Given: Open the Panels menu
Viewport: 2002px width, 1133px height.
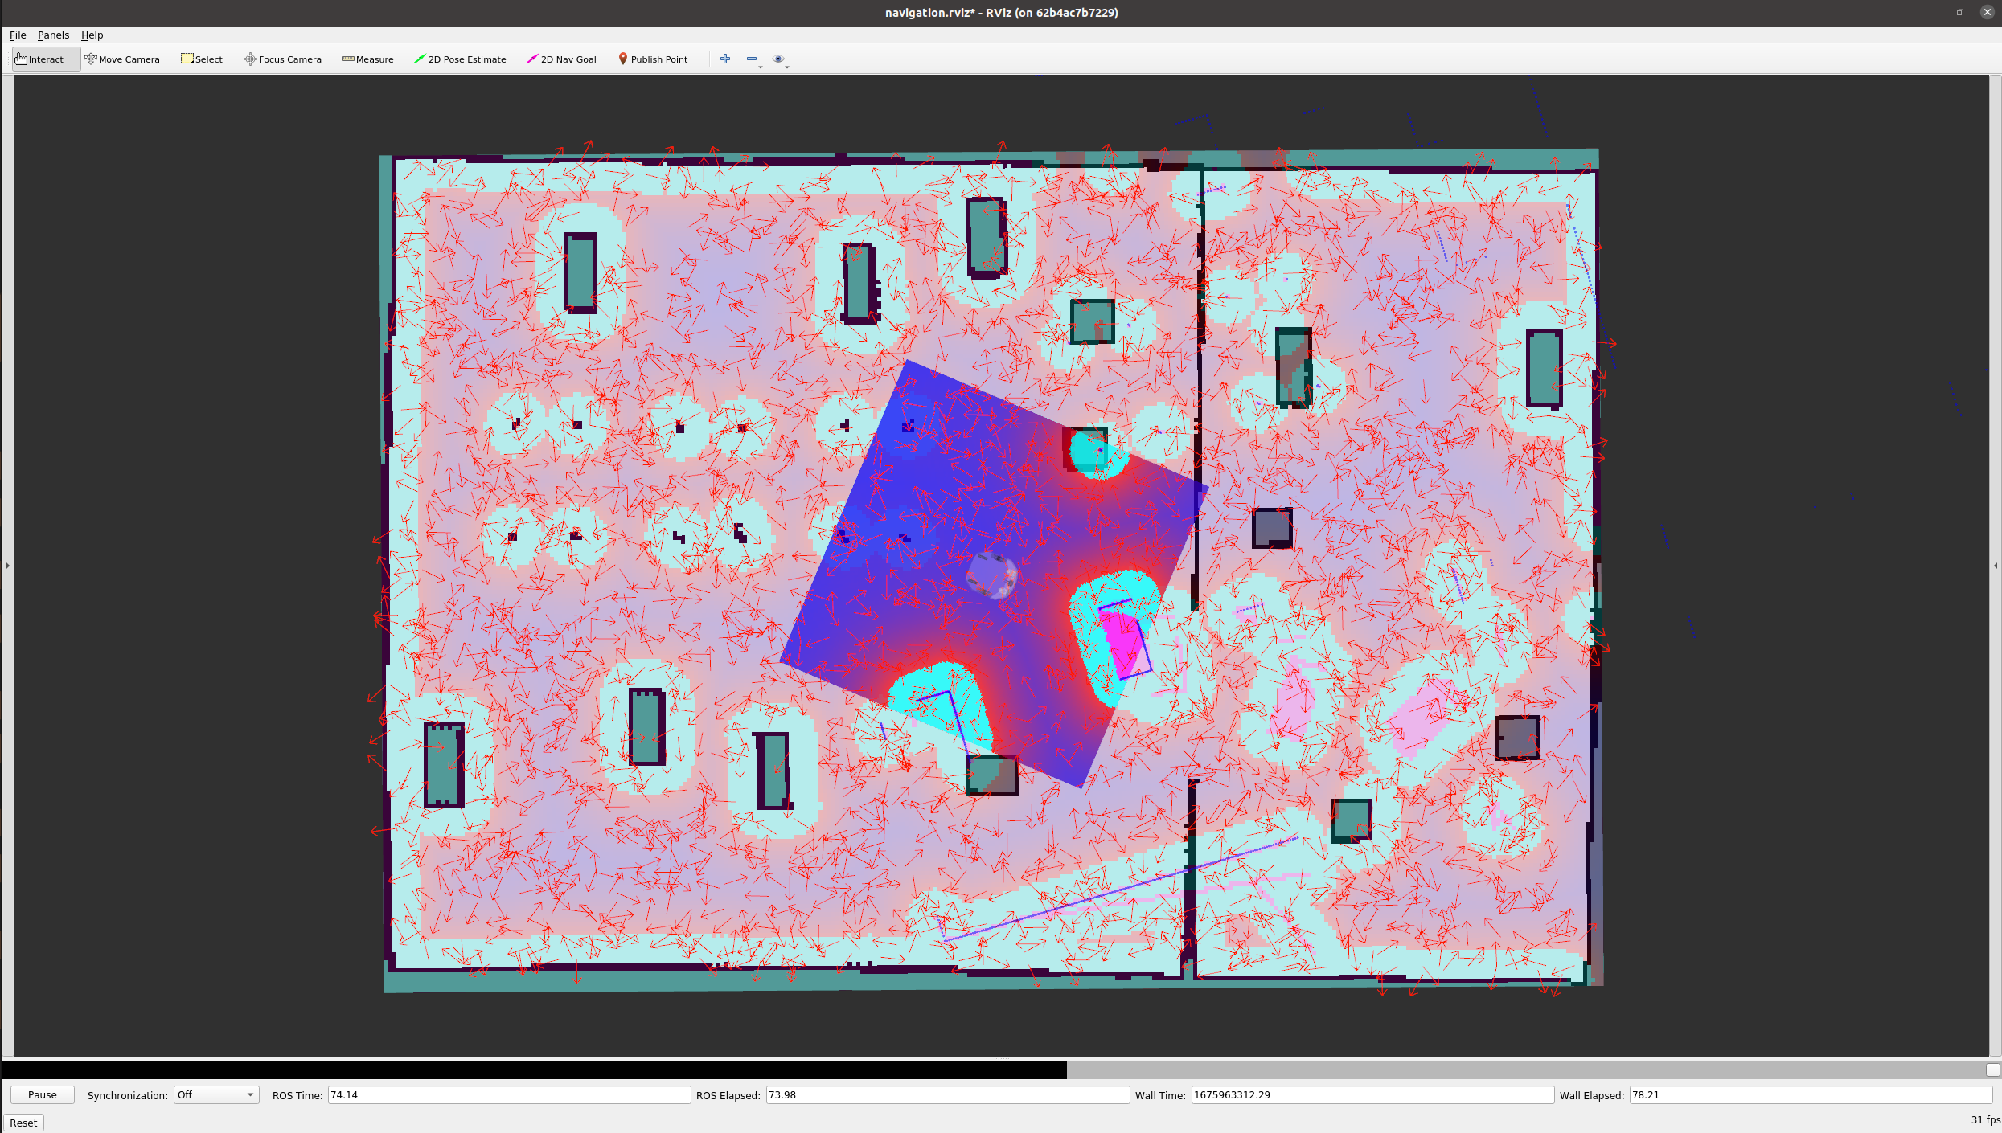Looking at the screenshot, I should (53, 35).
